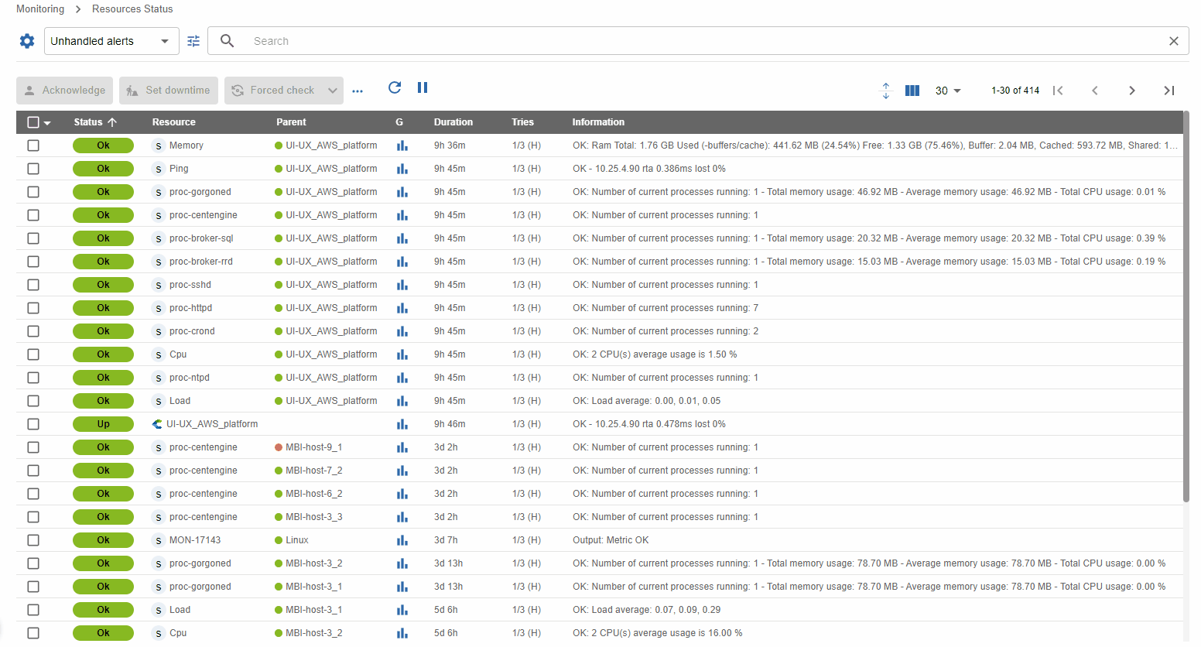Go to last page
Image resolution: width=1201 pixels, height=647 pixels.
1169,91
